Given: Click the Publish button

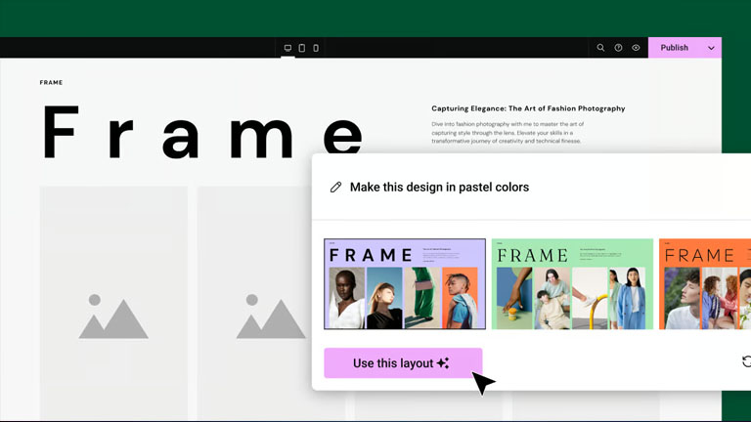Looking at the screenshot, I should click(674, 48).
